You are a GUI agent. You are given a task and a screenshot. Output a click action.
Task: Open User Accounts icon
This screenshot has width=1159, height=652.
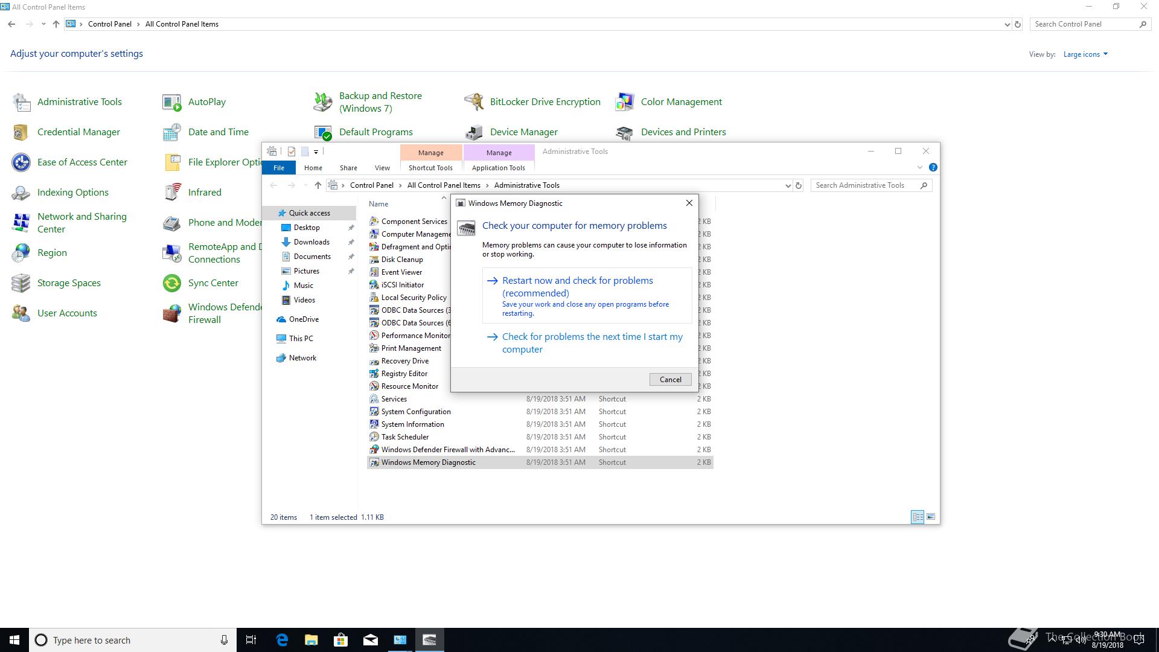point(22,313)
